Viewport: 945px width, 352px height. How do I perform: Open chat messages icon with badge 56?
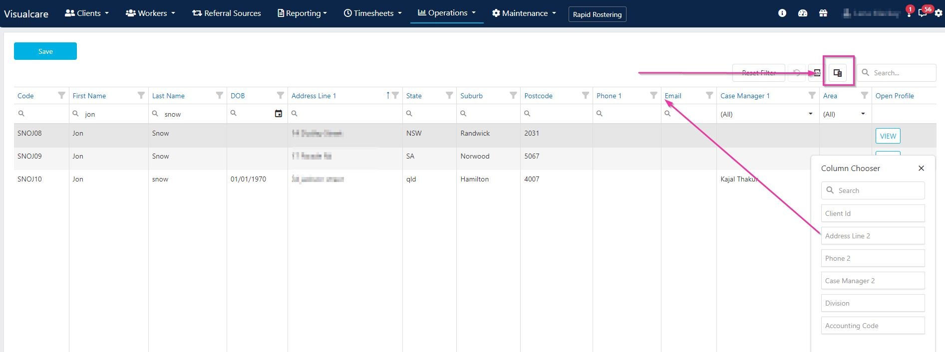[x=924, y=12]
